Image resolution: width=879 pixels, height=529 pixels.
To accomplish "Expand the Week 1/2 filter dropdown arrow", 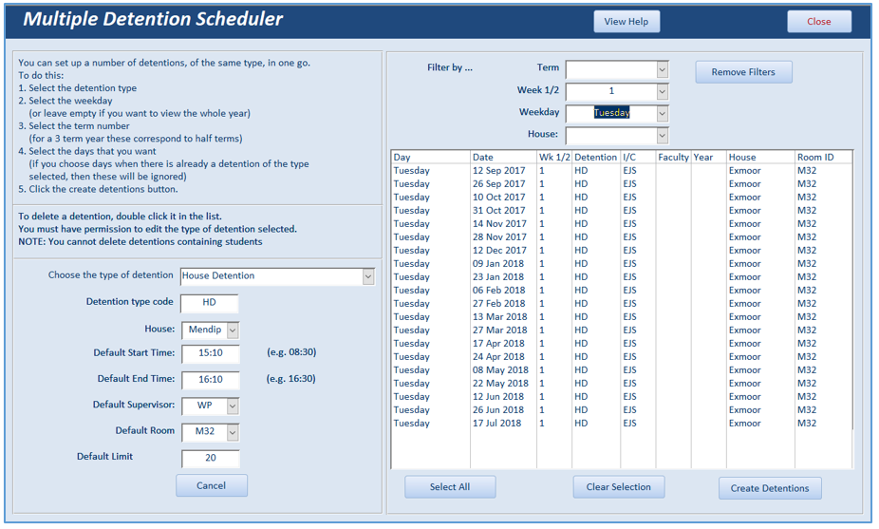I will 662,91.
